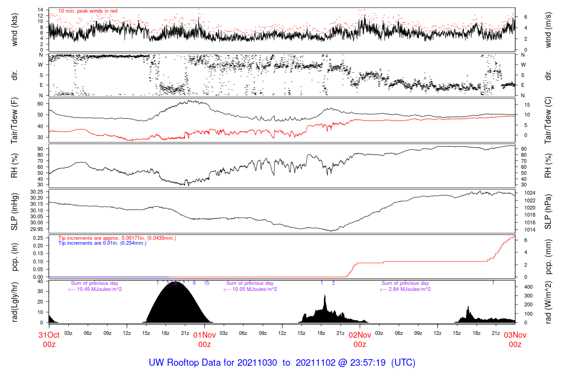Click the rad (W/m^2) axis label
Screen dimensions: 564x385
(549, 302)
